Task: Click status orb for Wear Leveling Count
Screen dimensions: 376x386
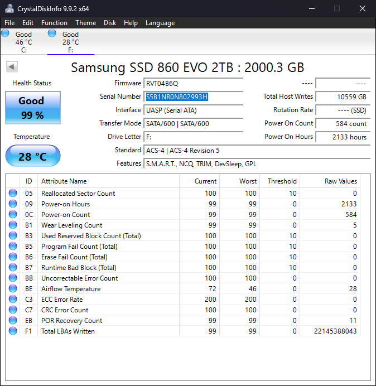Action: pyautogui.click(x=13, y=225)
